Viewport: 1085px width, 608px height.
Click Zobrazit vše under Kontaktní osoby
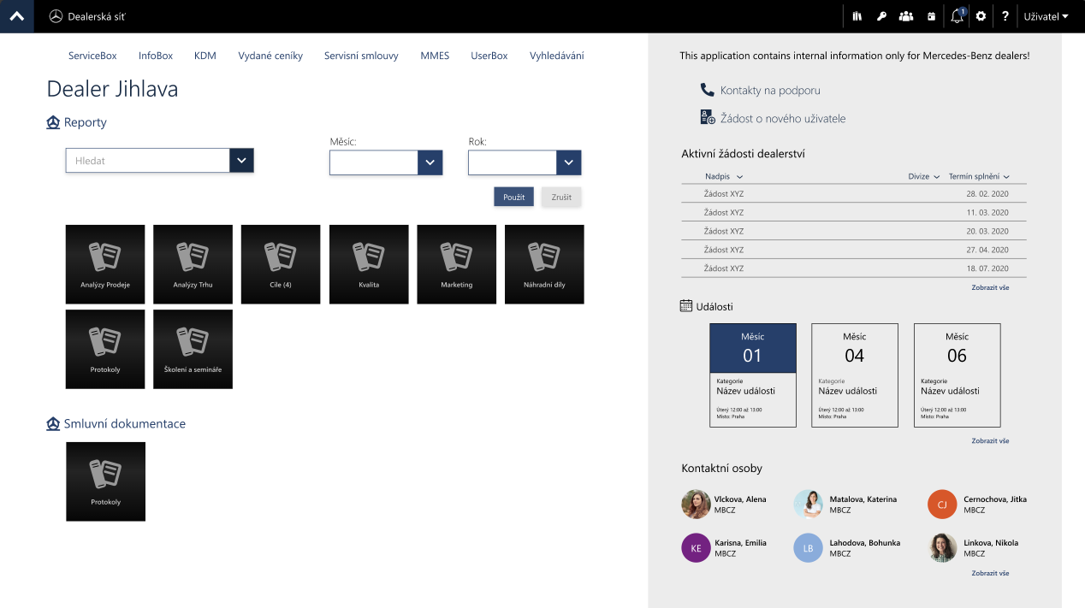(990, 573)
